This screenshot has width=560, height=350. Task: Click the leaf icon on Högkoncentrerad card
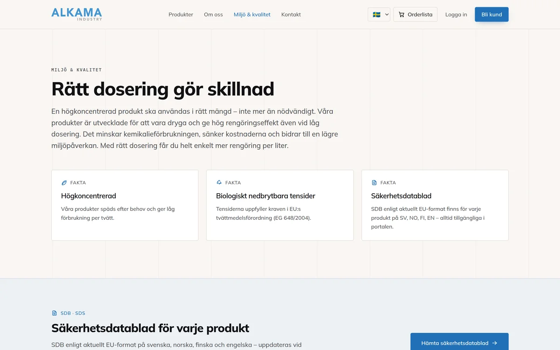click(x=64, y=182)
